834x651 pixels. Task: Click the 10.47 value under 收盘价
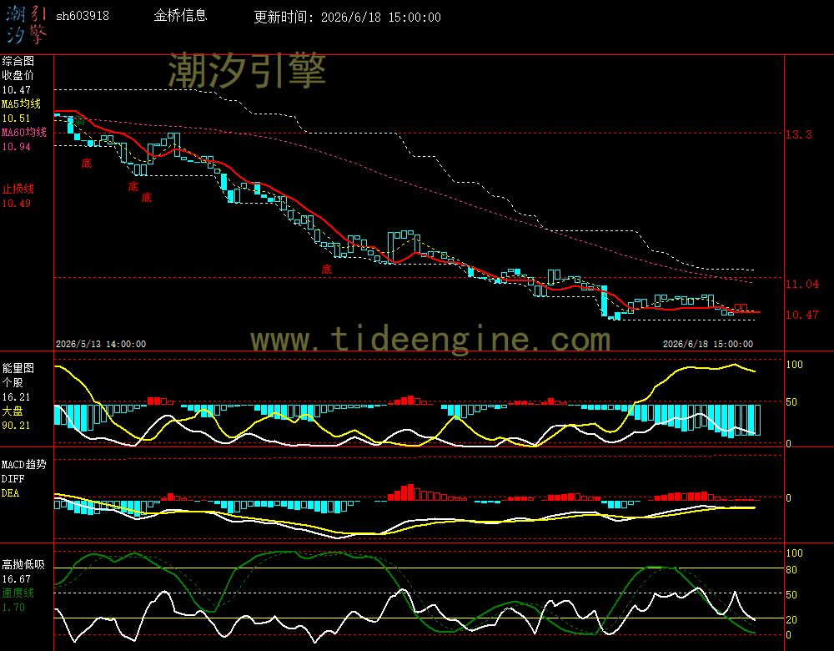point(17,90)
